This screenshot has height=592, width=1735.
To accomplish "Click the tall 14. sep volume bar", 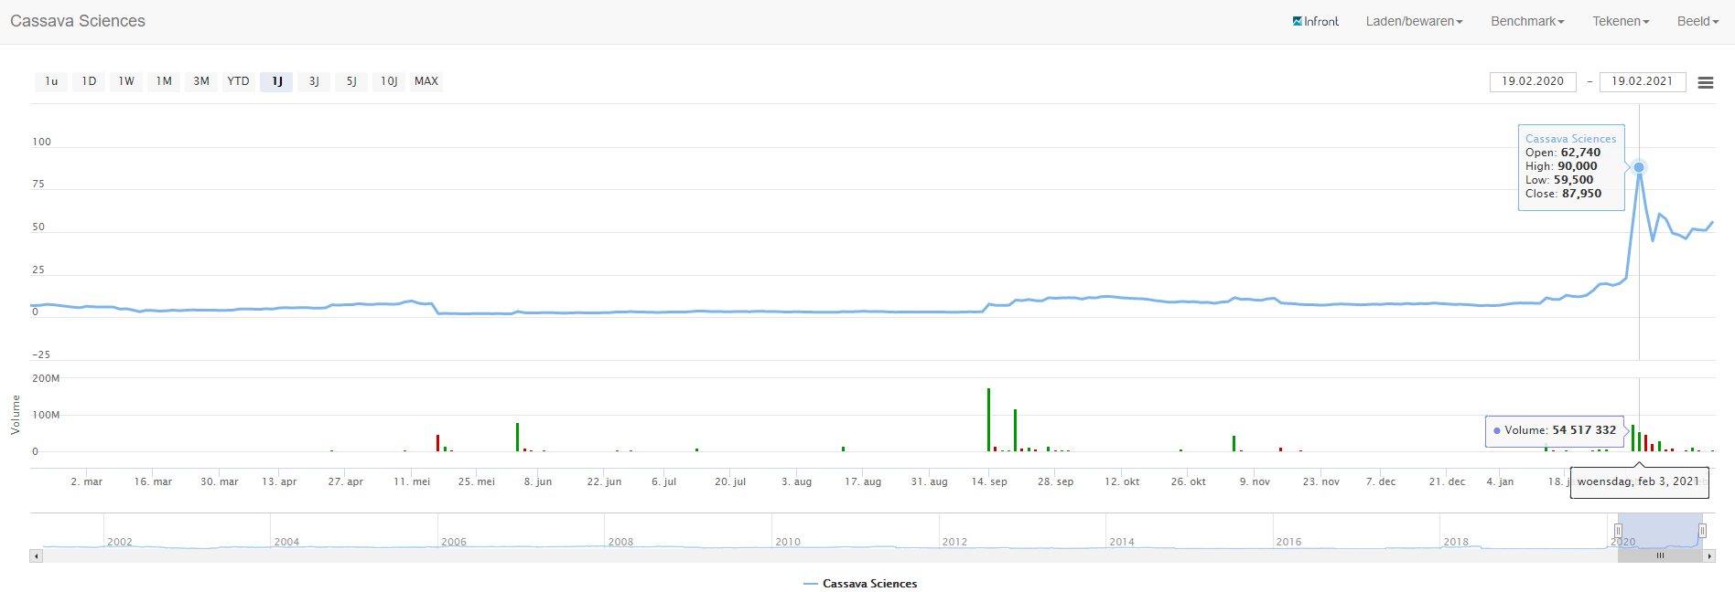I will click(x=988, y=419).
